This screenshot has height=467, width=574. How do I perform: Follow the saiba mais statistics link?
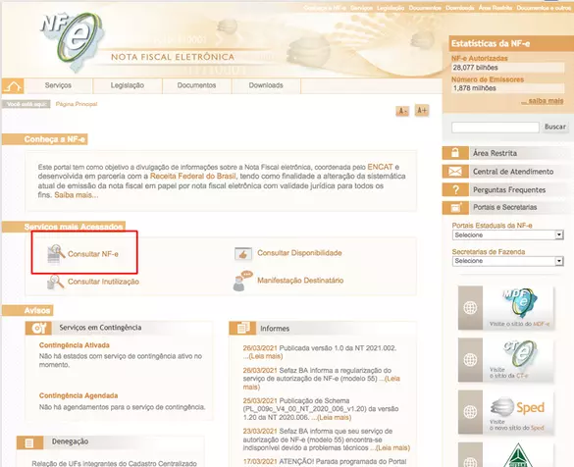(x=543, y=101)
